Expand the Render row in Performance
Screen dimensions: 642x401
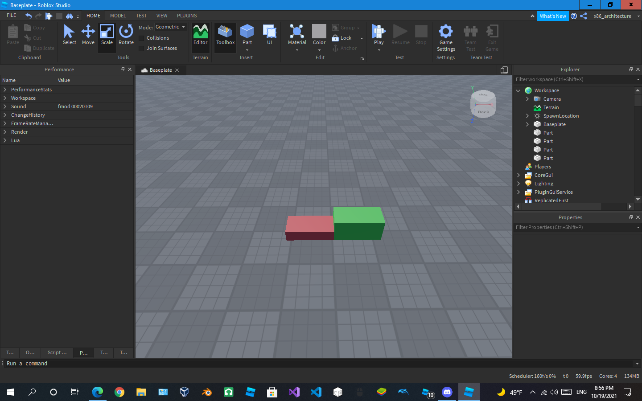tap(5, 132)
